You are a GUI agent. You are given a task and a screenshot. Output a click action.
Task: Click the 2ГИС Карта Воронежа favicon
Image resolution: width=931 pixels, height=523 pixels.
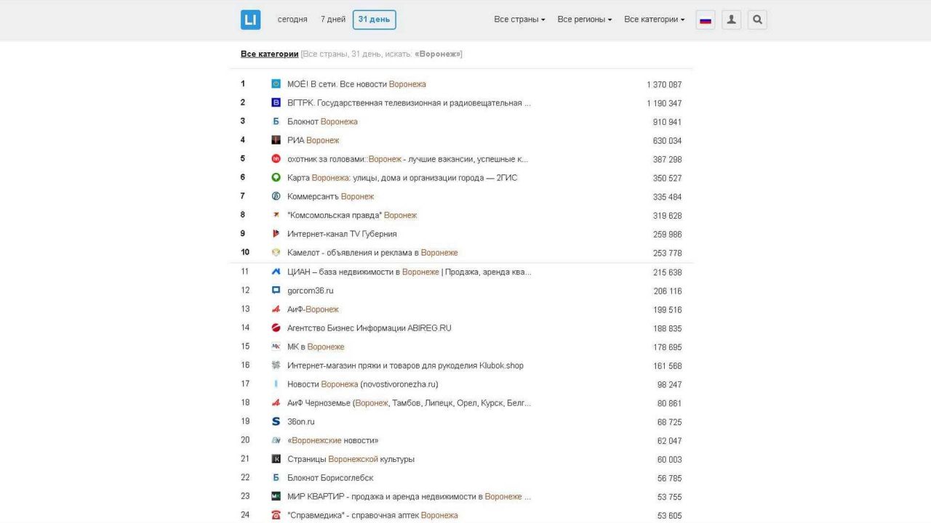pos(276,178)
